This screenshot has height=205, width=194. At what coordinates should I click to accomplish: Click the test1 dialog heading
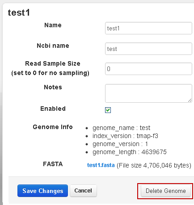tap(19, 13)
